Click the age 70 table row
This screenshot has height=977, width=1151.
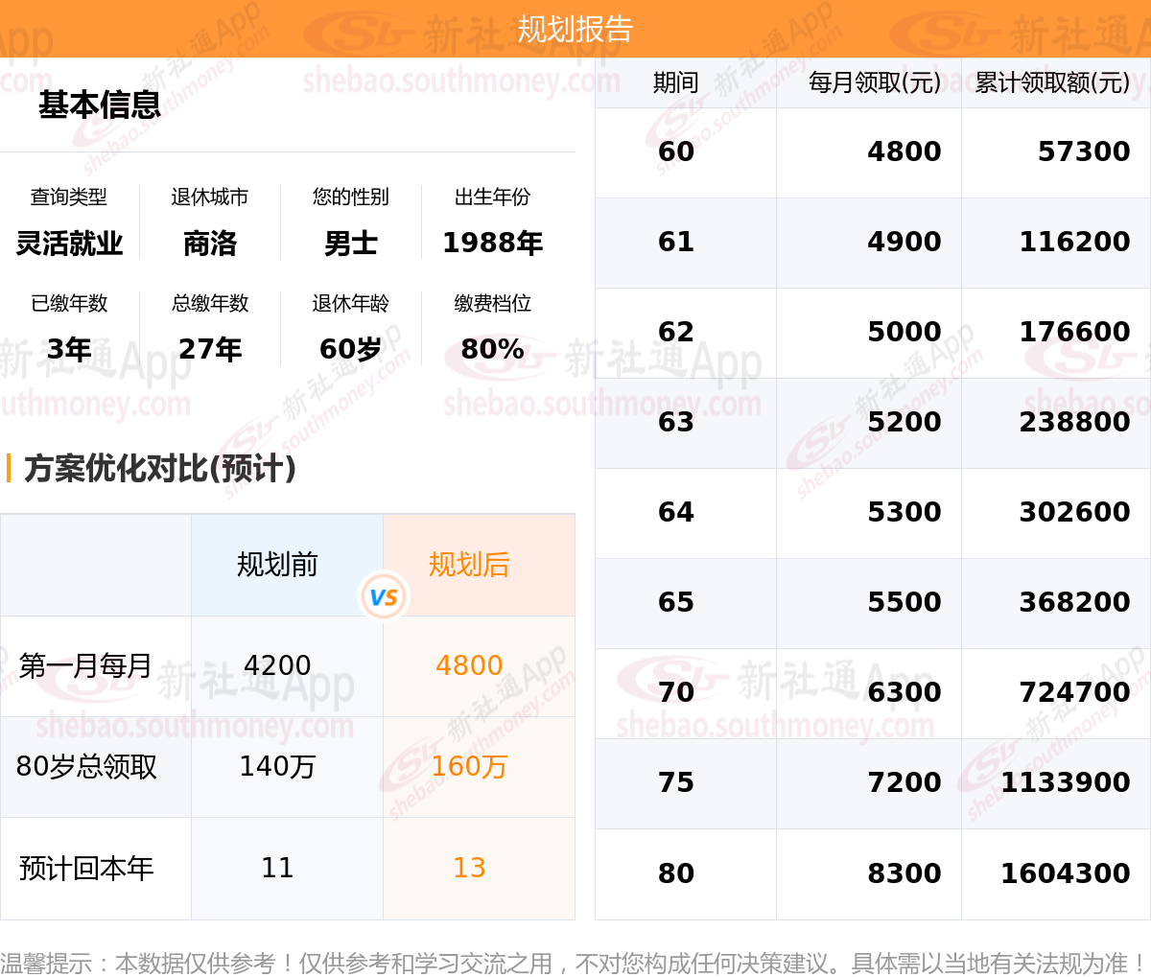click(x=873, y=693)
